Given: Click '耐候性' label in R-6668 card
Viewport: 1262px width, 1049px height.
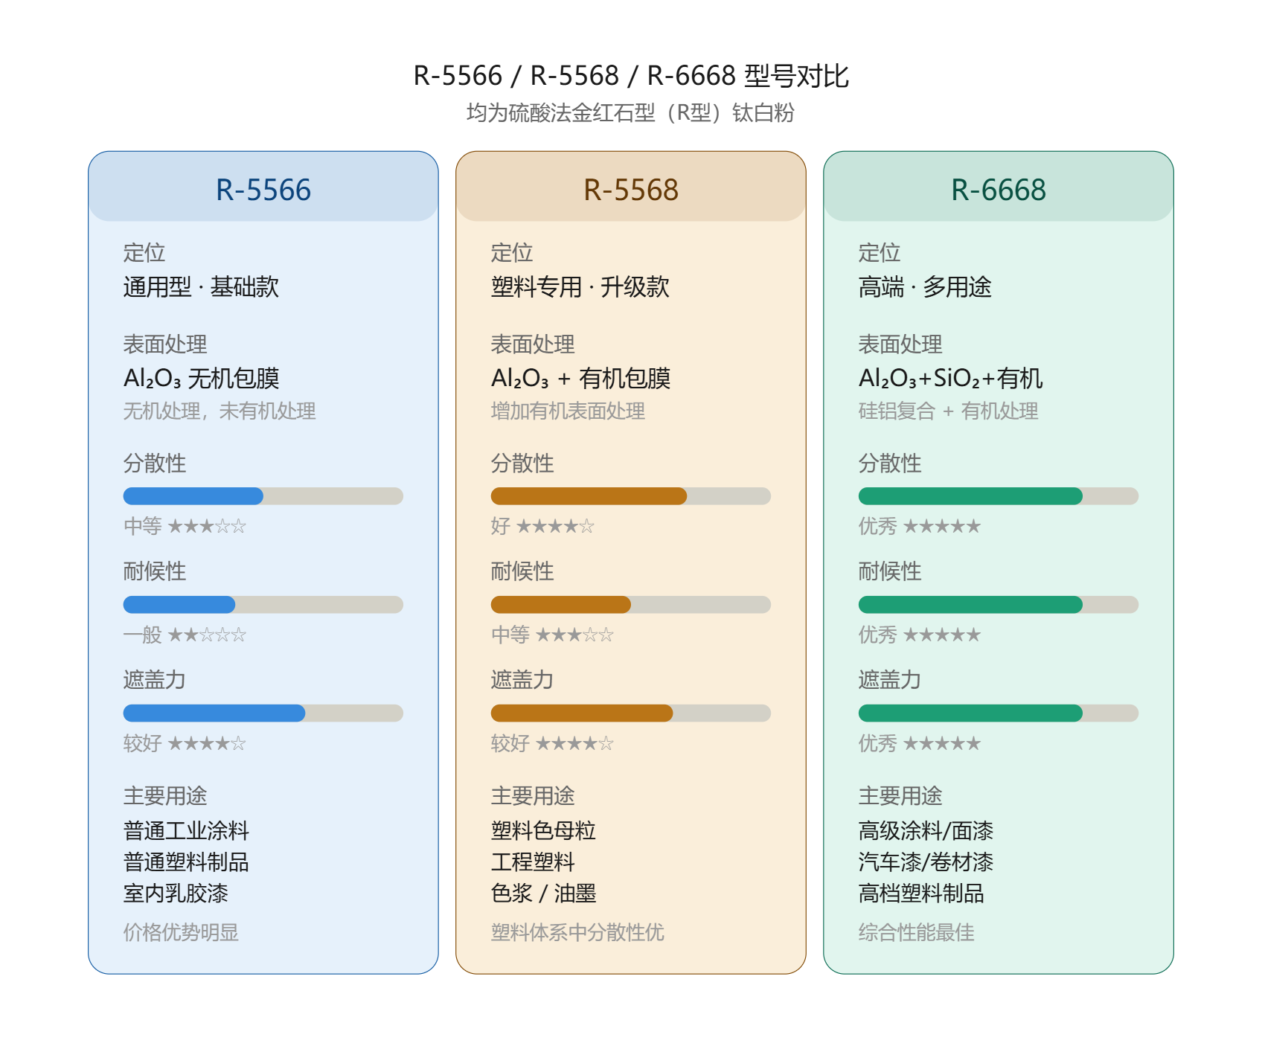Looking at the screenshot, I should (890, 572).
